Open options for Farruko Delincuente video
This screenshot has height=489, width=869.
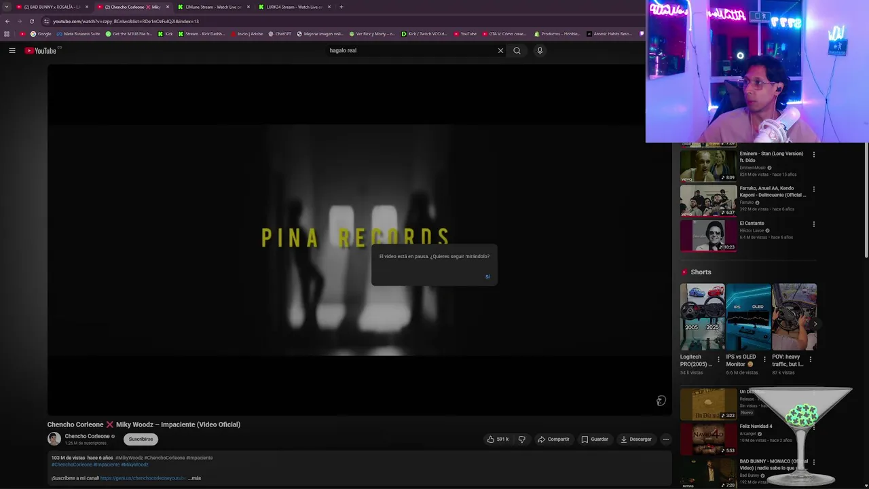[x=813, y=189]
